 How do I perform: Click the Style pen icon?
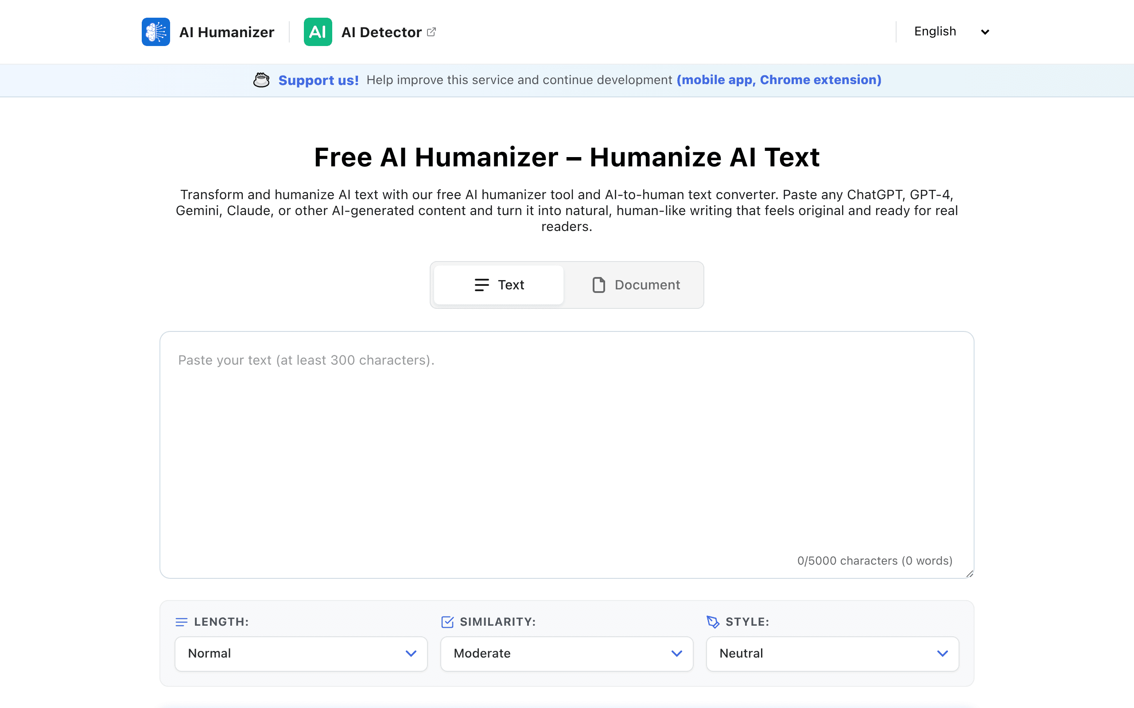click(713, 622)
